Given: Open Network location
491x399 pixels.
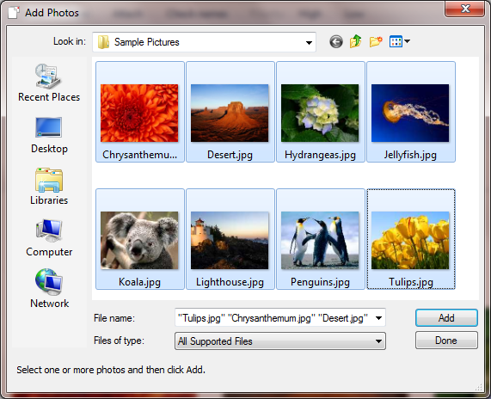Looking at the screenshot, I should coord(49,289).
